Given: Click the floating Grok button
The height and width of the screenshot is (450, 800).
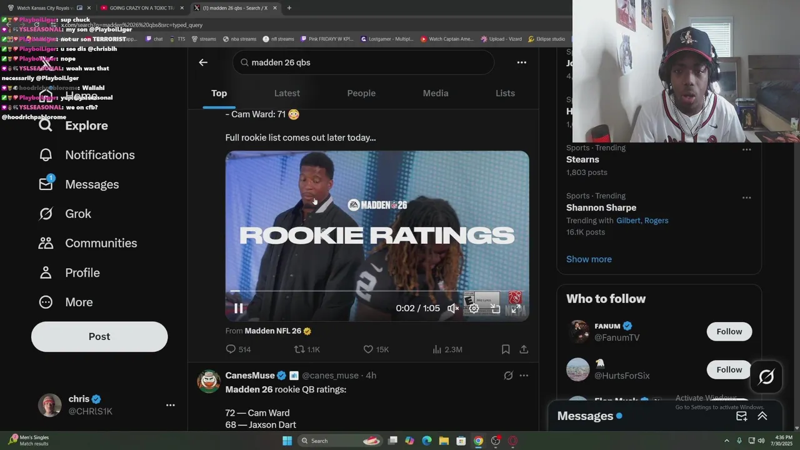Looking at the screenshot, I should pyautogui.click(x=766, y=377).
